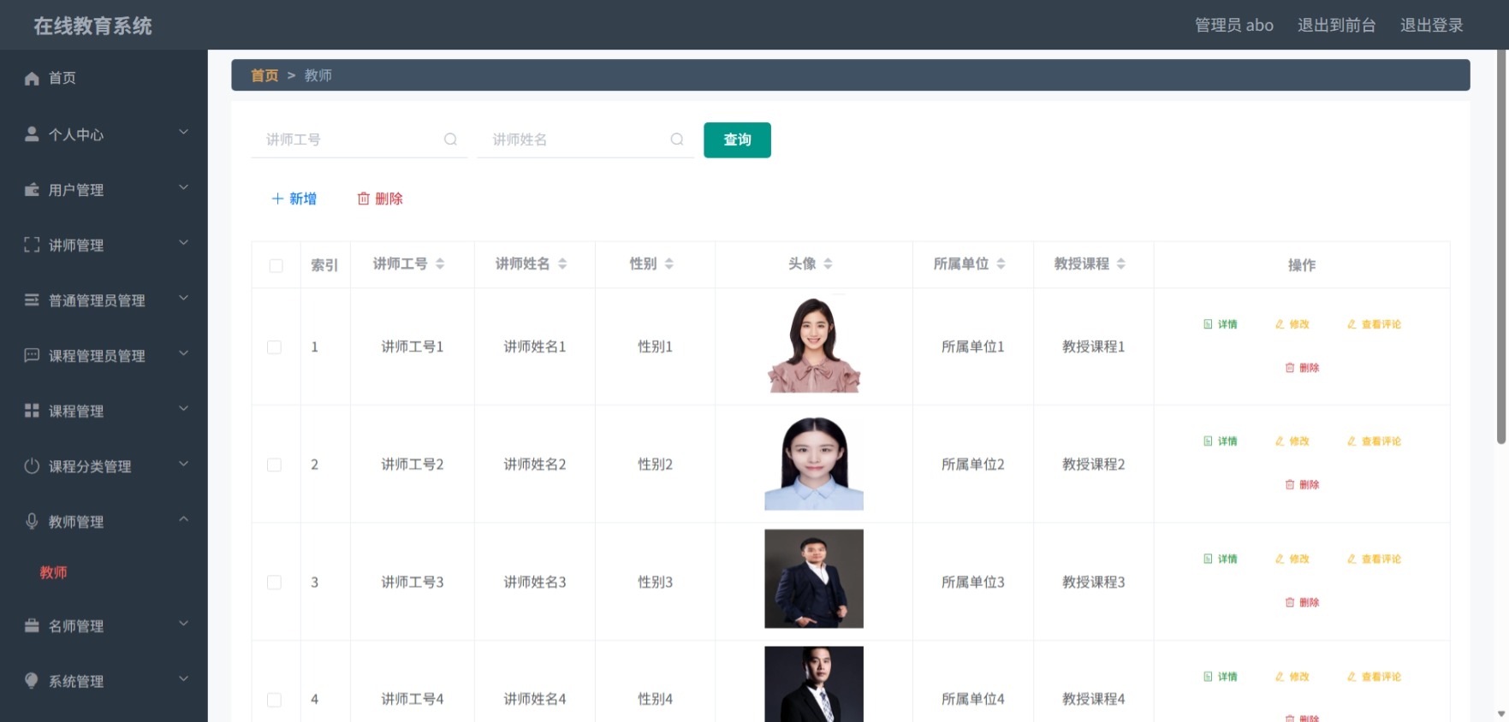Screen dimensions: 1509x722
Task: Click the home icon beside 首页 in sidebar
Action: click(32, 78)
